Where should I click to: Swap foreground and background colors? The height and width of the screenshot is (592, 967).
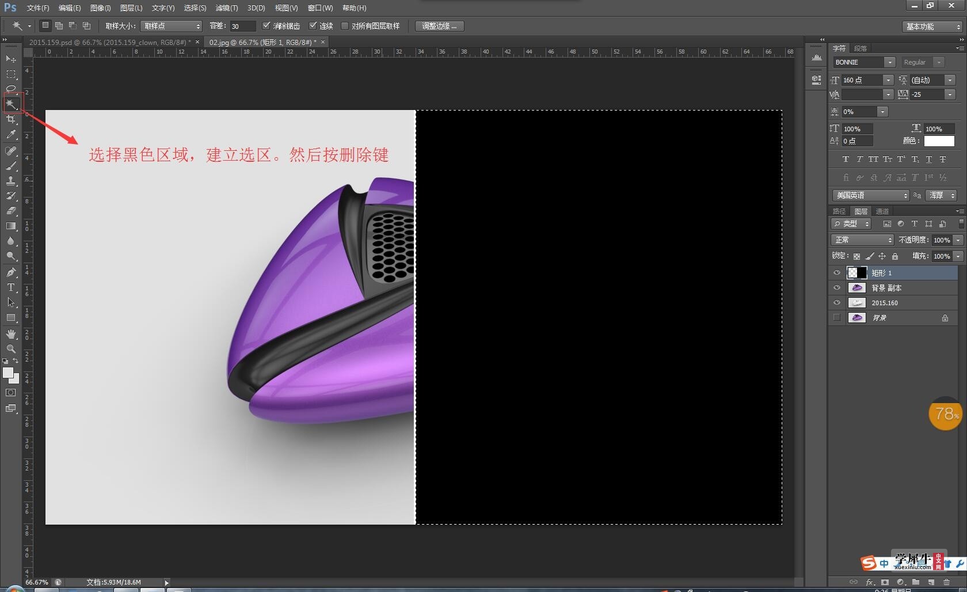pyautogui.click(x=16, y=360)
